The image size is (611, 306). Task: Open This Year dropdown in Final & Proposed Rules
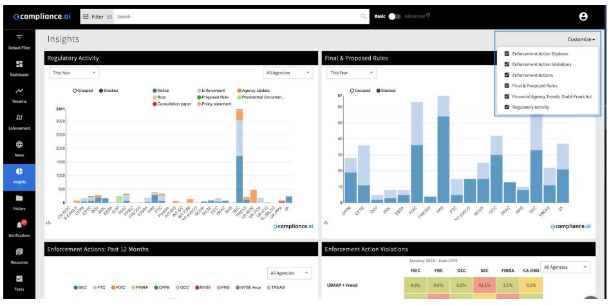coord(352,73)
